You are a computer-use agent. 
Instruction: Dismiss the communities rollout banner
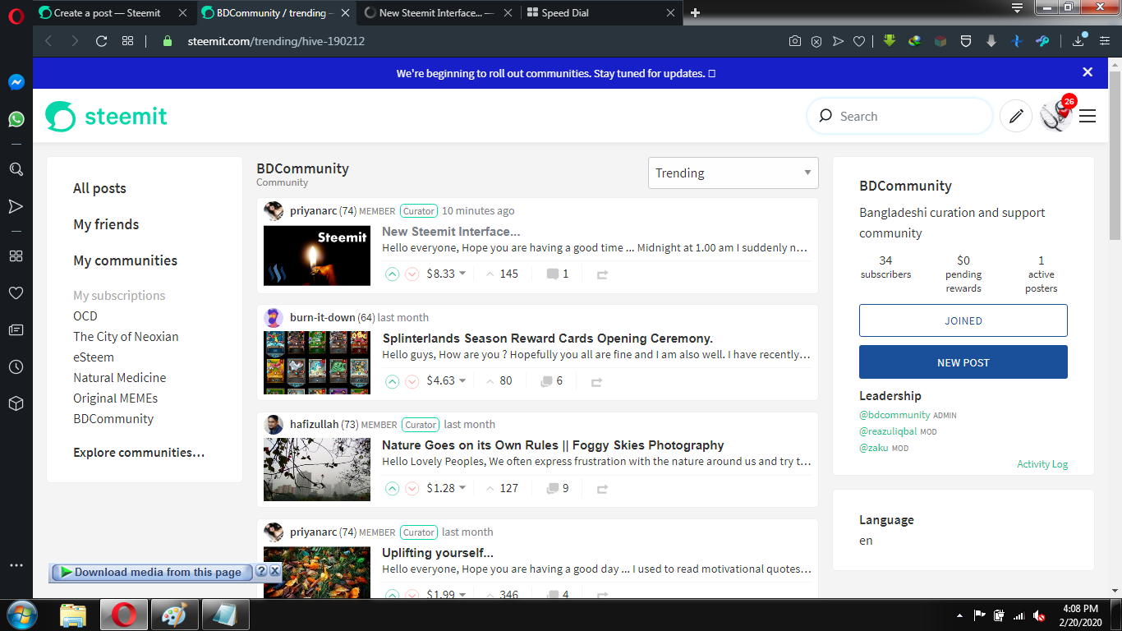pos(1088,72)
